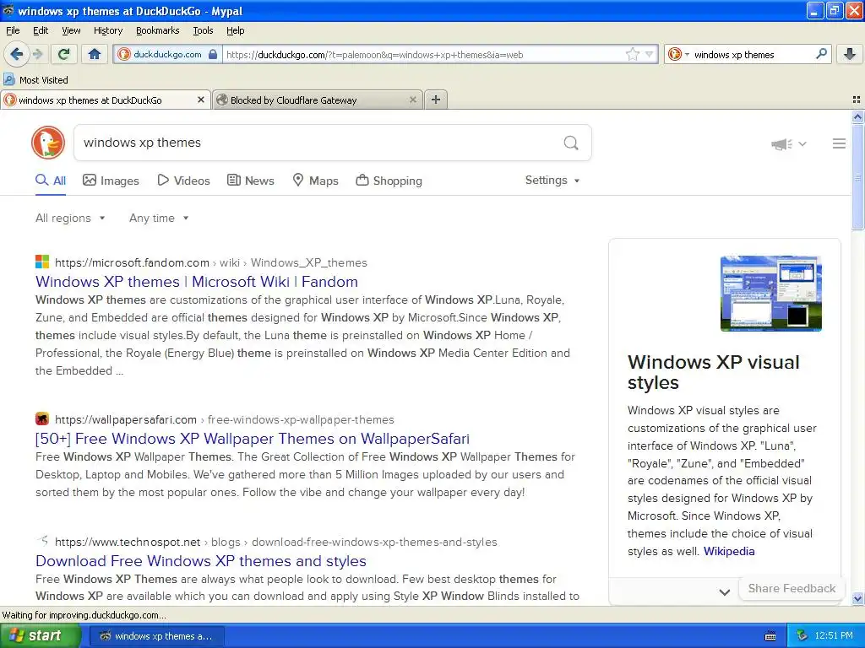Screen dimensions: 865x648
Task: Go back with the Back arrow button
Action: click(17, 54)
